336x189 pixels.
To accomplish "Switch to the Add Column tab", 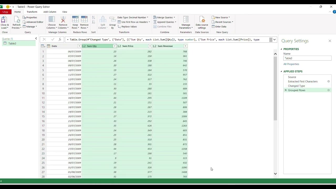I will click(50, 12).
